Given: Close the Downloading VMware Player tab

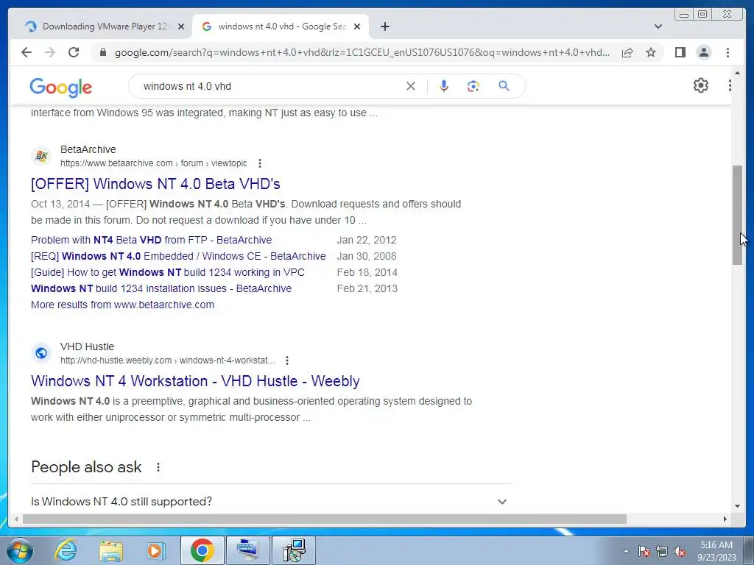Looking at the screenshot, I should point(181,26).
